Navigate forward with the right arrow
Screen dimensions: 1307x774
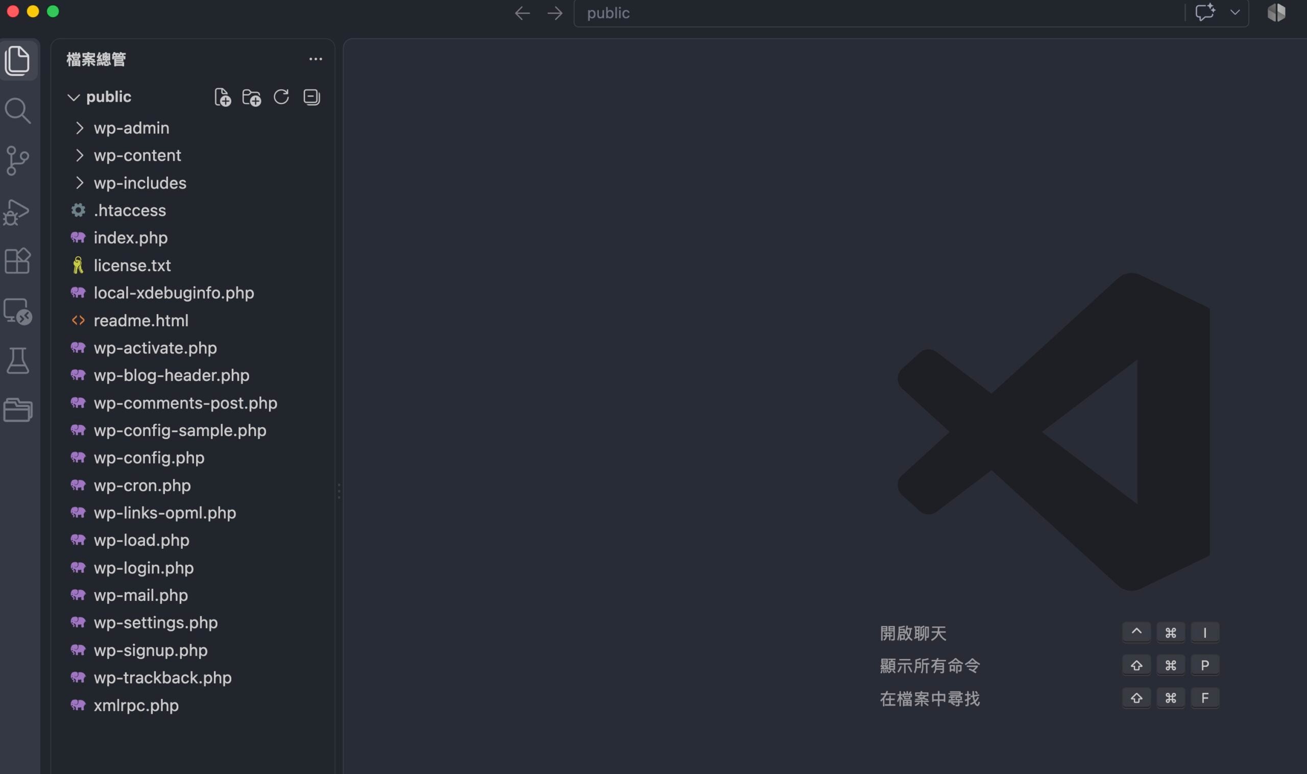(x=555, y=13)
